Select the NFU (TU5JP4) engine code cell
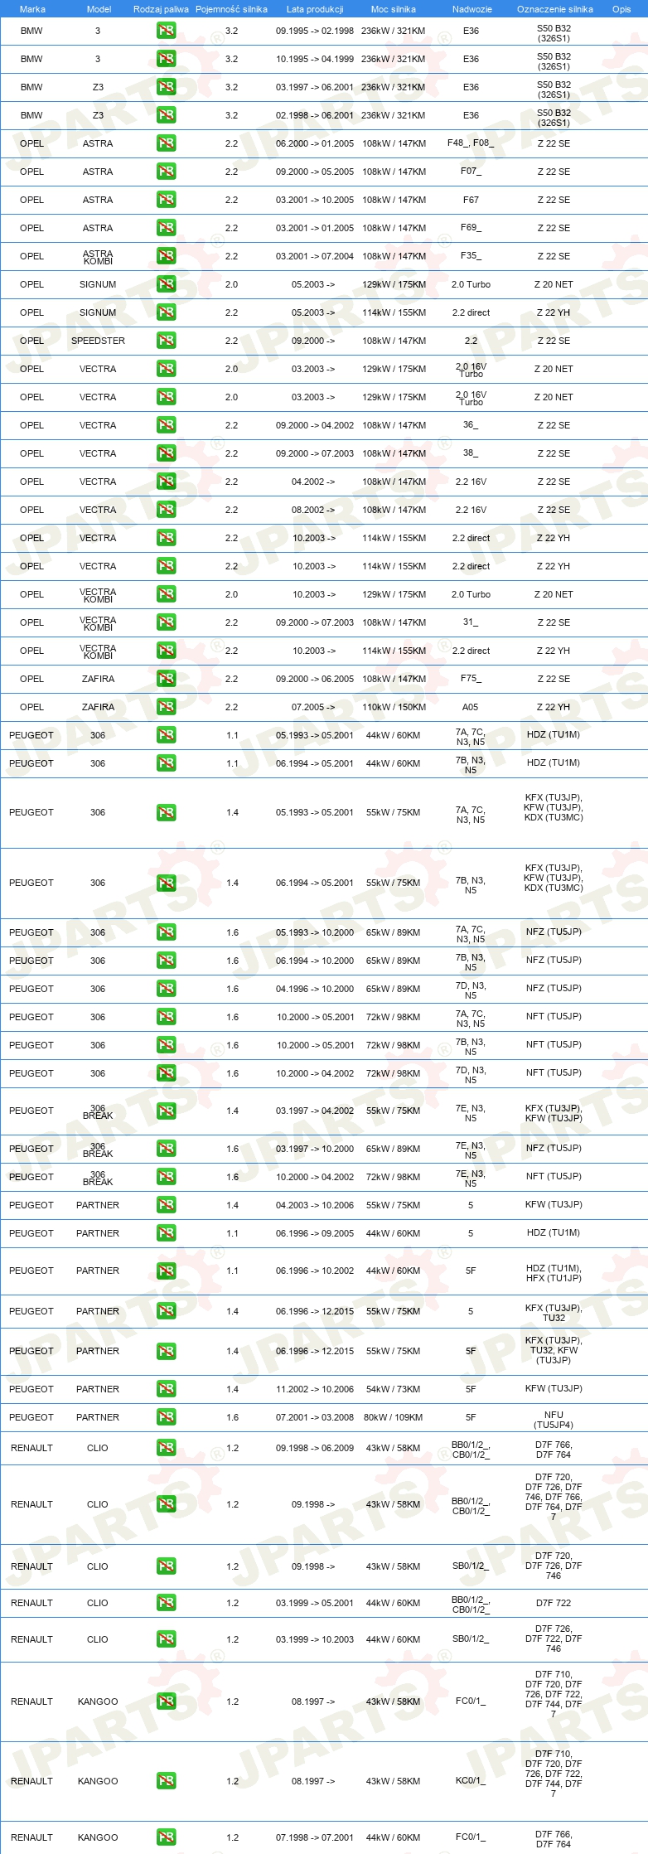 coord(554,1420)
